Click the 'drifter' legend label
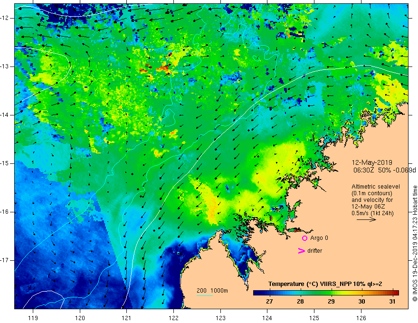The image size is (418, 323). pos(314,251)
